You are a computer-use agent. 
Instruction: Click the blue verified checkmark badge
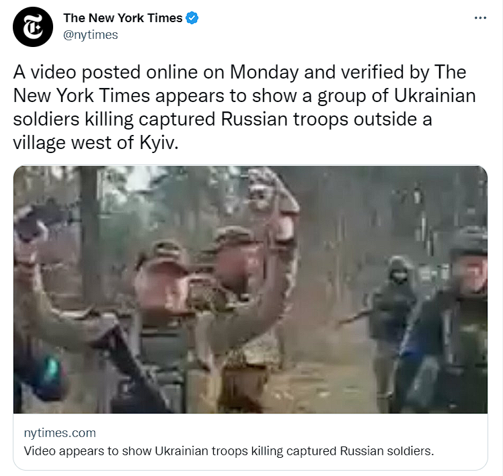(192, 18)
